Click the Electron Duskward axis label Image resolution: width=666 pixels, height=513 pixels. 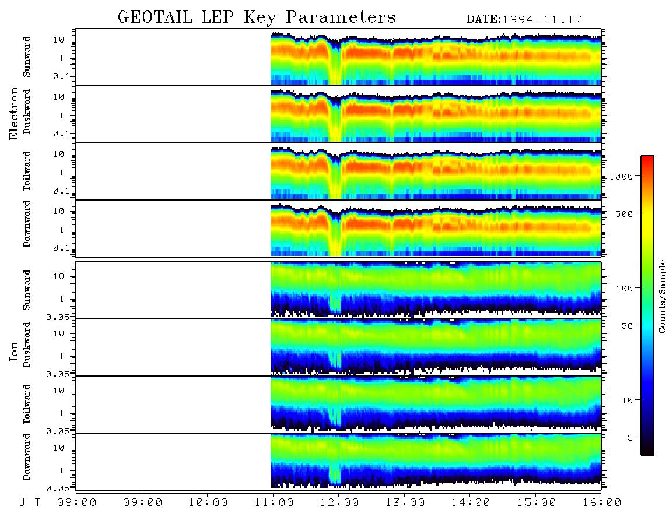[26, 112]
